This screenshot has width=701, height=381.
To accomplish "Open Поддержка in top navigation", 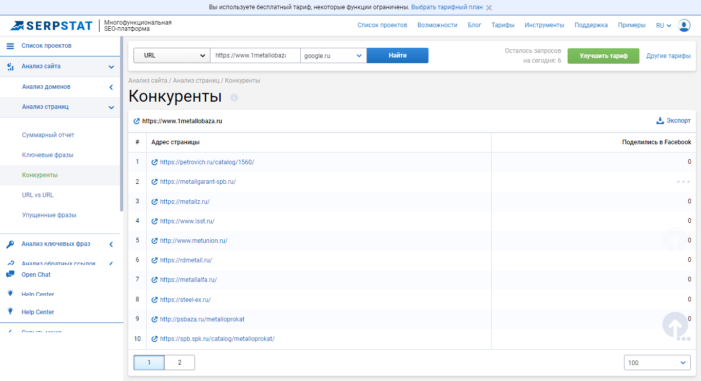I will [591, 25].
